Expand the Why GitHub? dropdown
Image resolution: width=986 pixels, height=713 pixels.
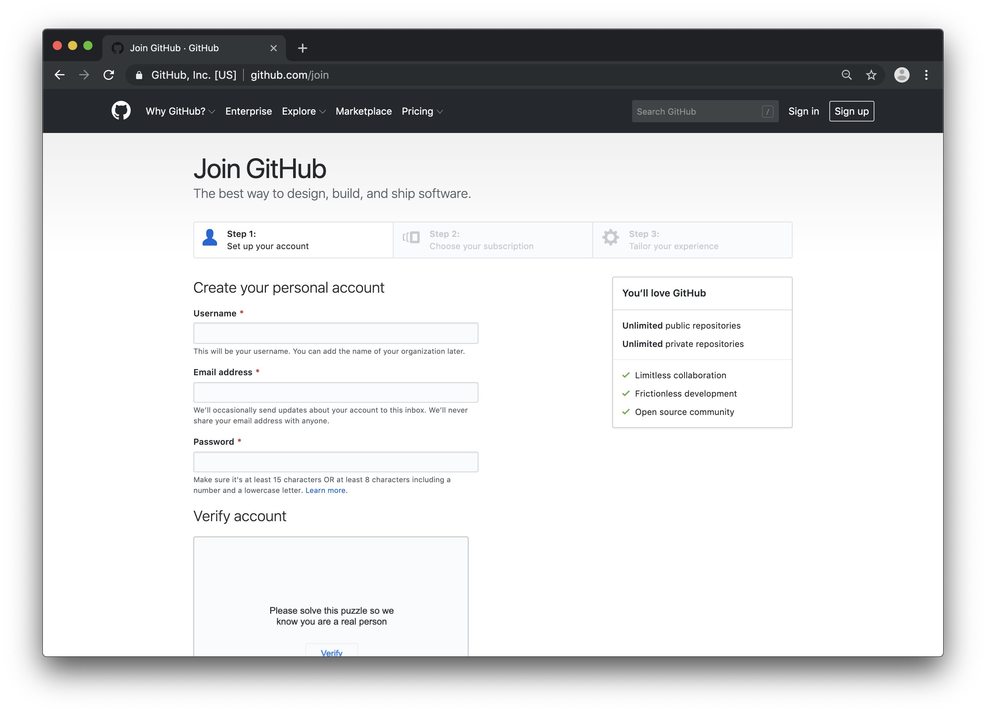click(180, 111)
